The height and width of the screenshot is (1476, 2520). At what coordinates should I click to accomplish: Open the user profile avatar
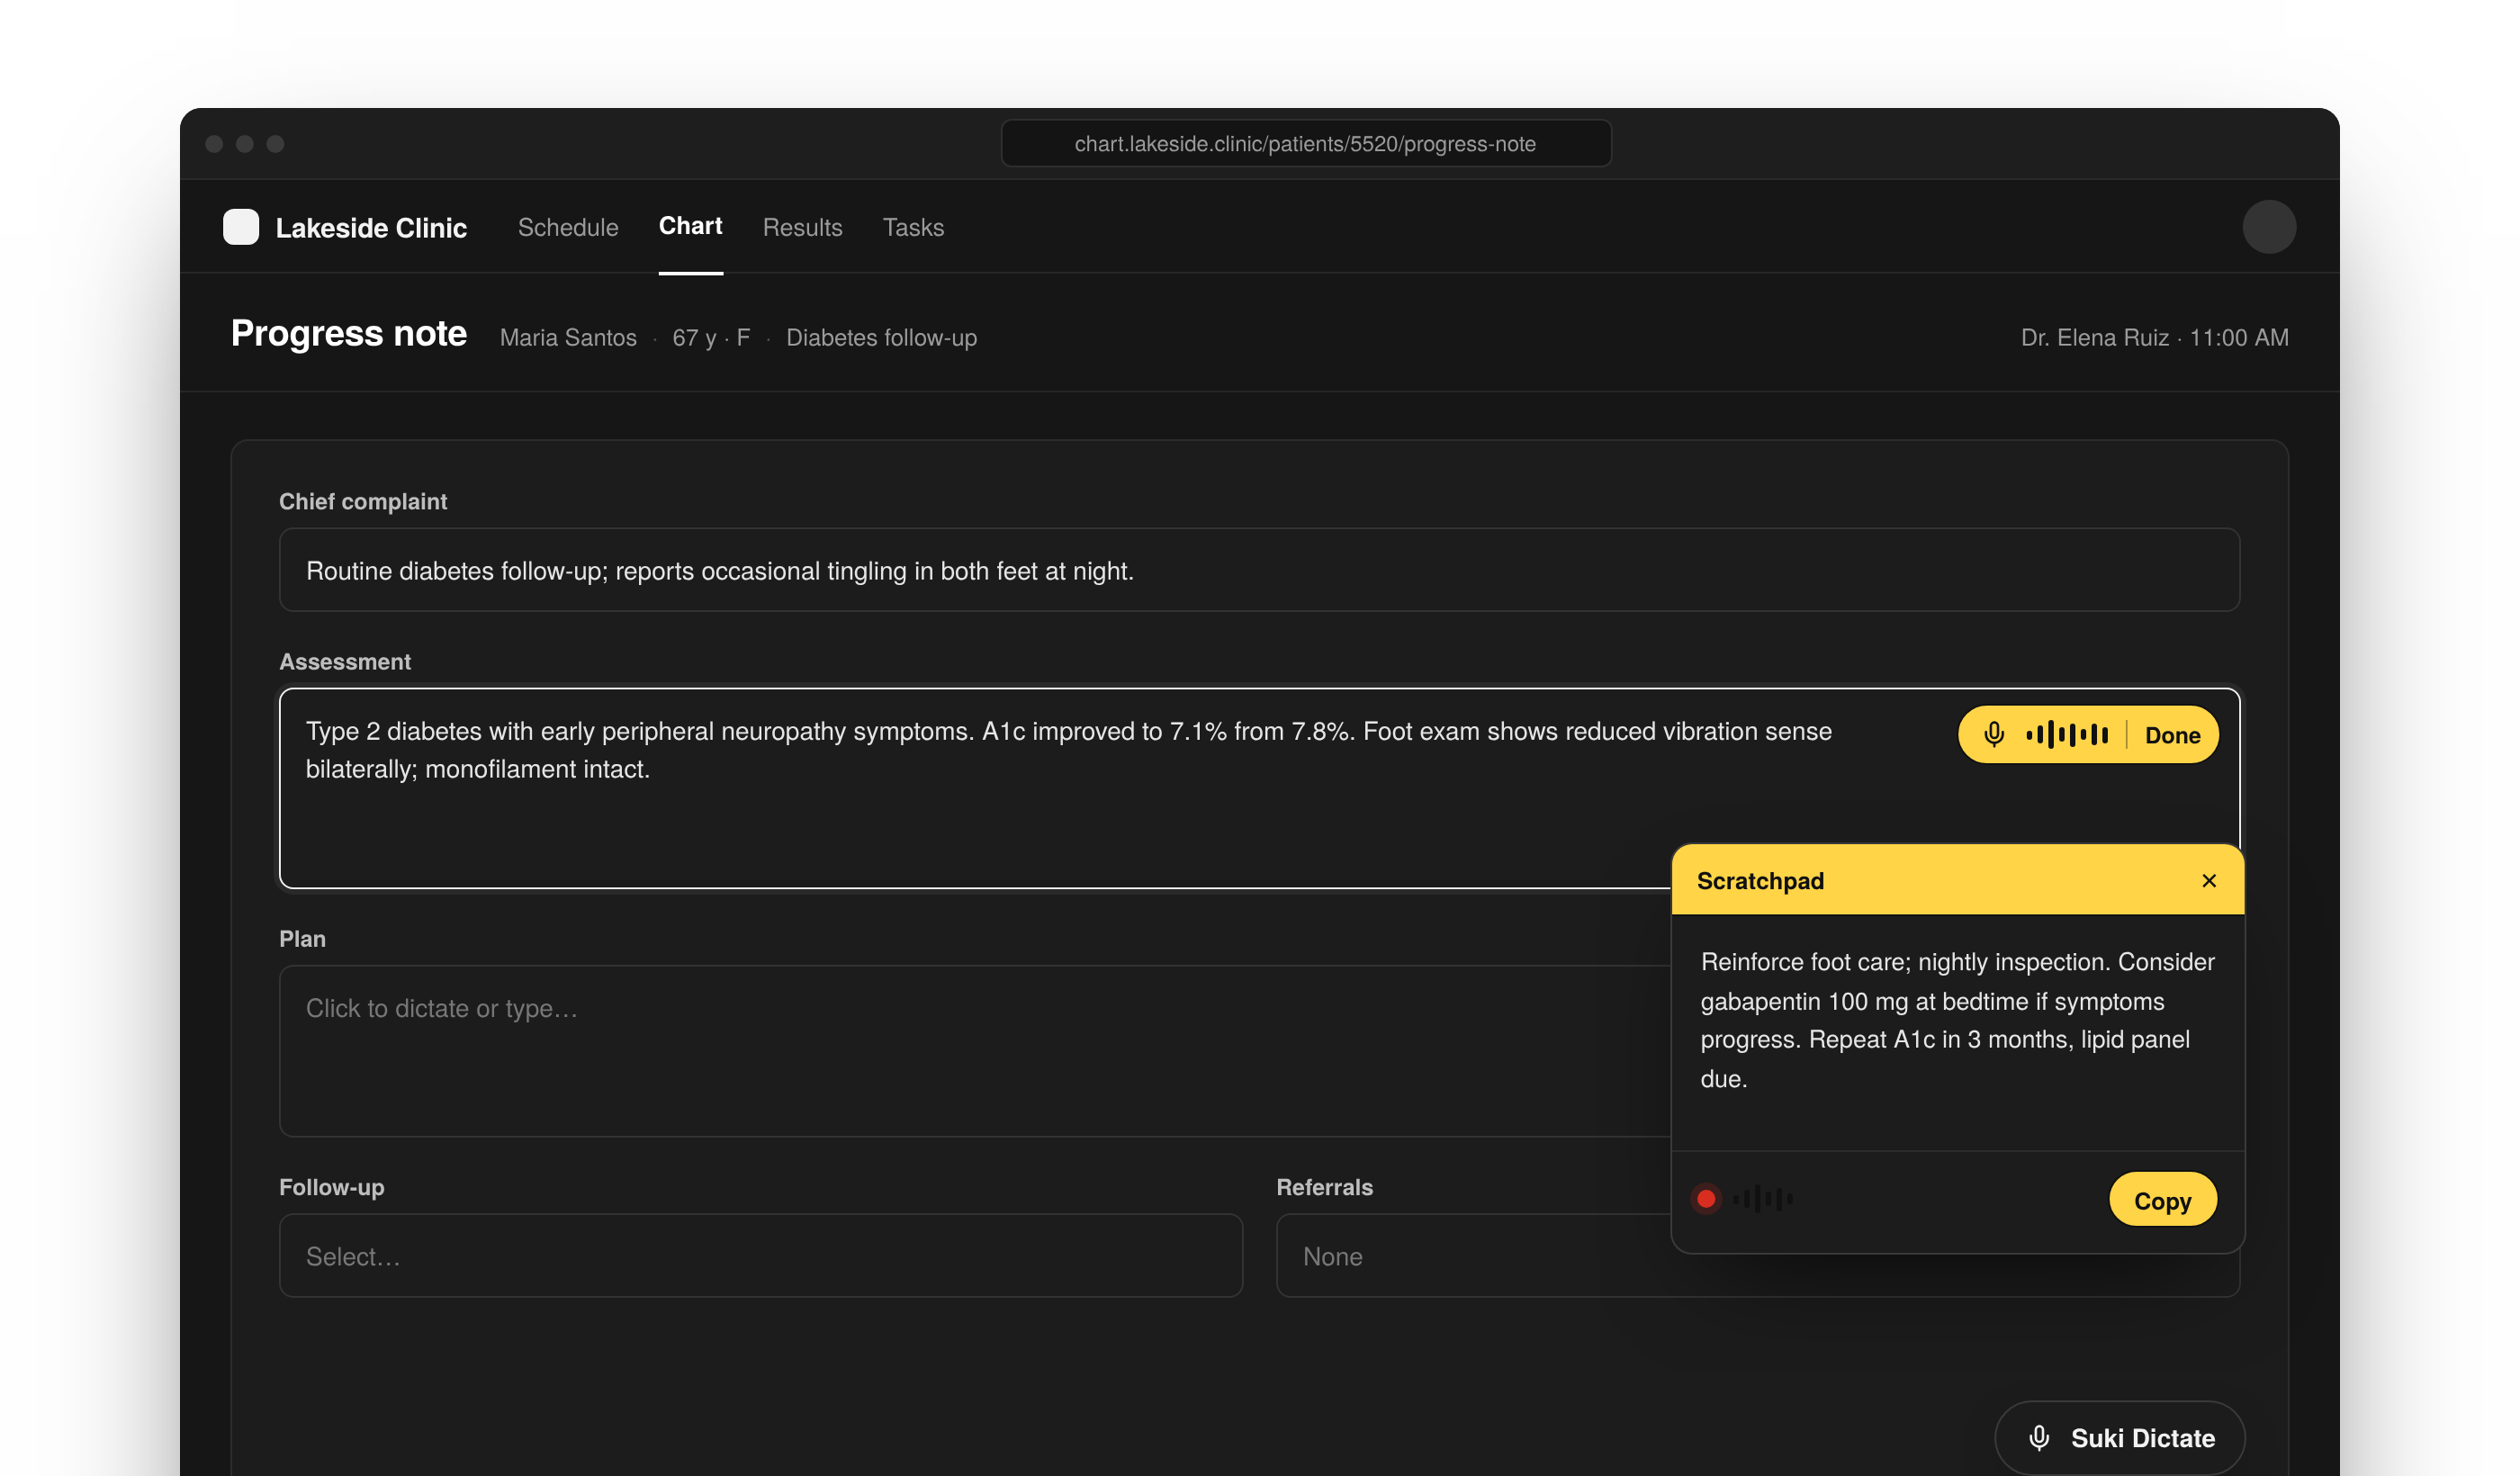(x=2269, y=227)
